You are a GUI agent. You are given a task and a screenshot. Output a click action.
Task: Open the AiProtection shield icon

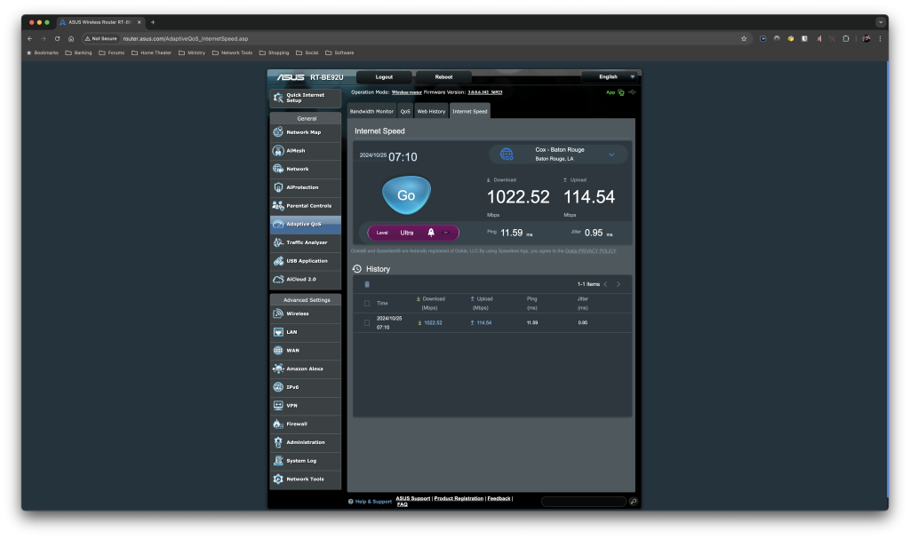point(278,187)
